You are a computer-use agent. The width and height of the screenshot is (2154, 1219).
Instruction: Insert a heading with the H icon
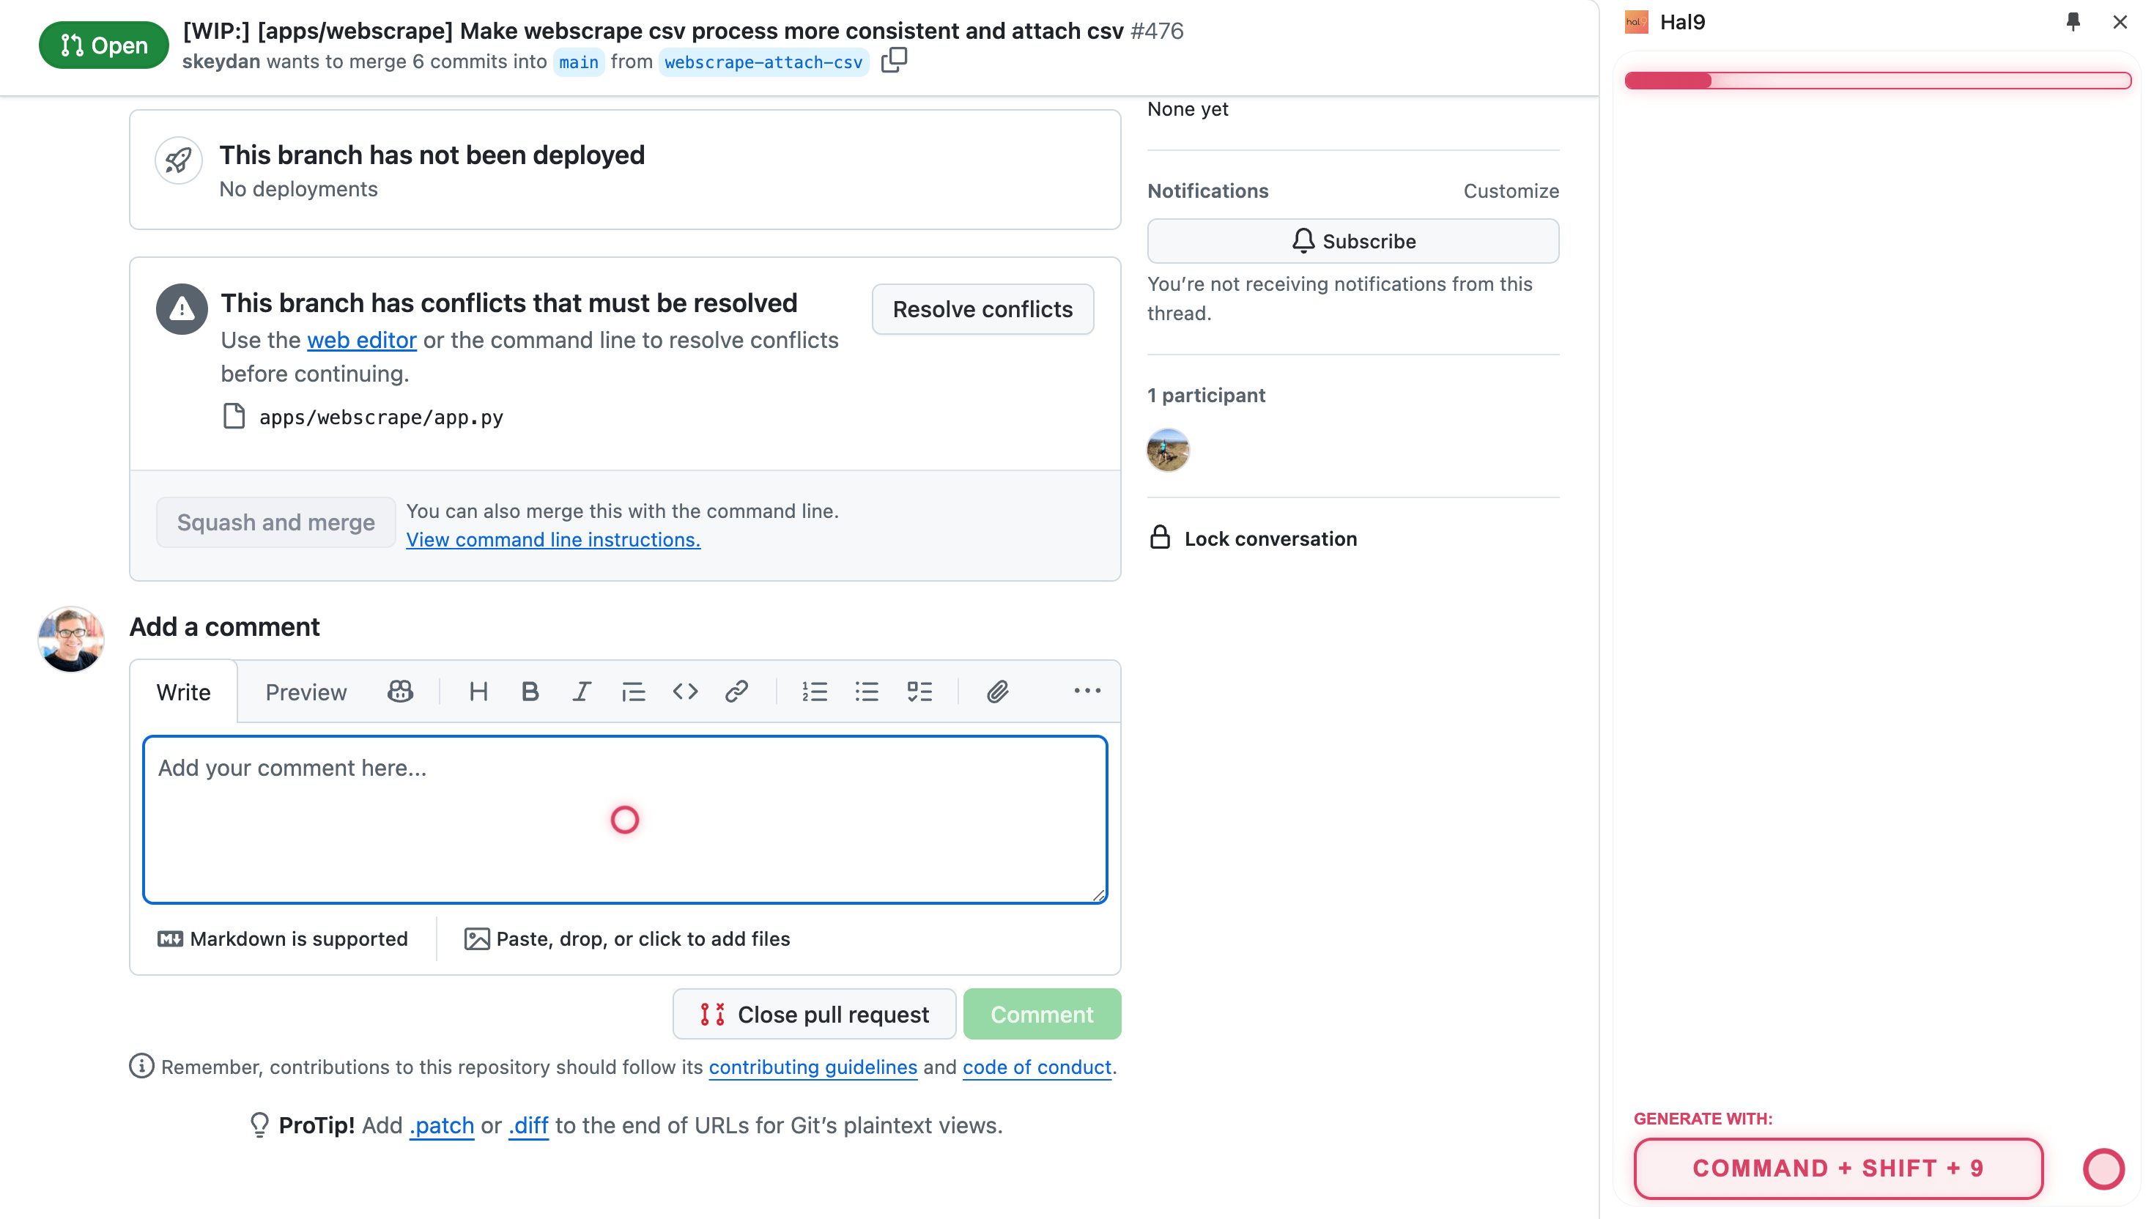tap(478, 692)
